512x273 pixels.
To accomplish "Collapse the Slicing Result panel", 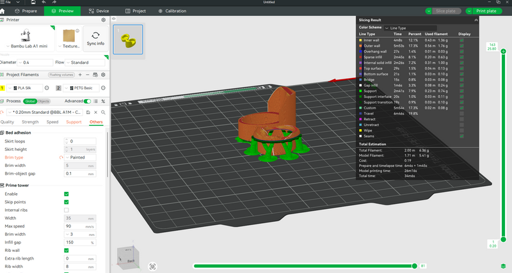I will (476, 20).
